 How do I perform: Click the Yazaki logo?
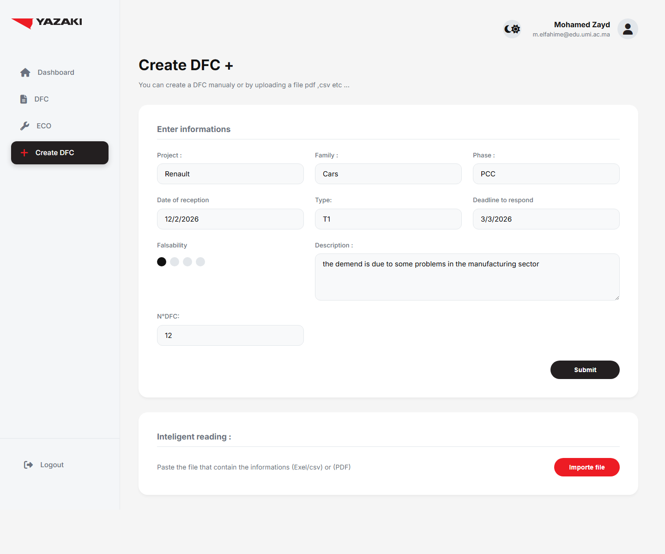pos(47,23)
